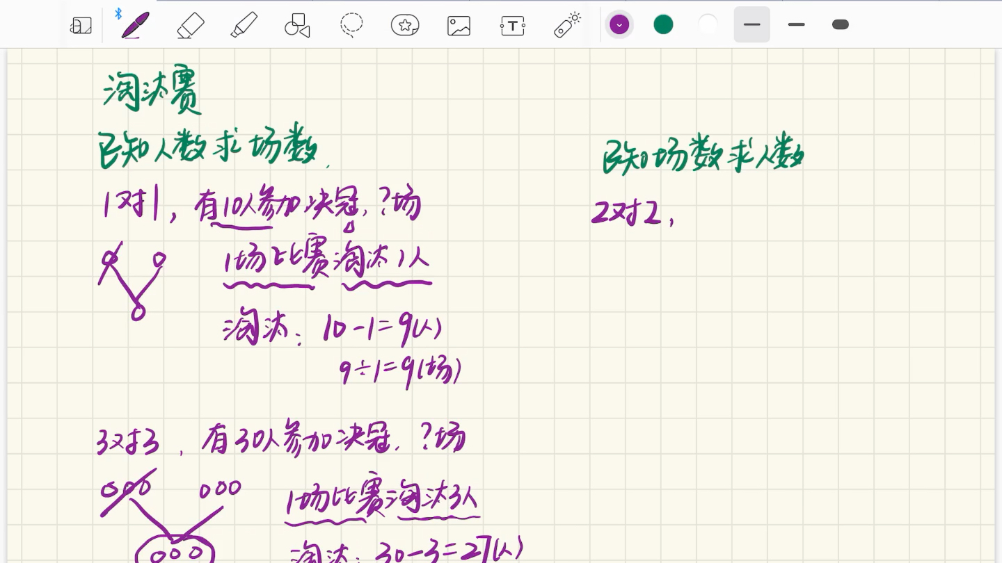
Task: Open the Elements sticker tool
Action: point(405,26)
